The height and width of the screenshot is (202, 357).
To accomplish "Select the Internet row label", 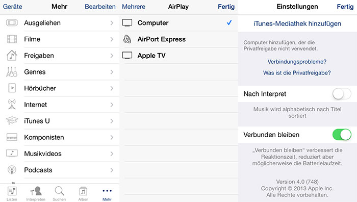I will click(x=35, y=105).
